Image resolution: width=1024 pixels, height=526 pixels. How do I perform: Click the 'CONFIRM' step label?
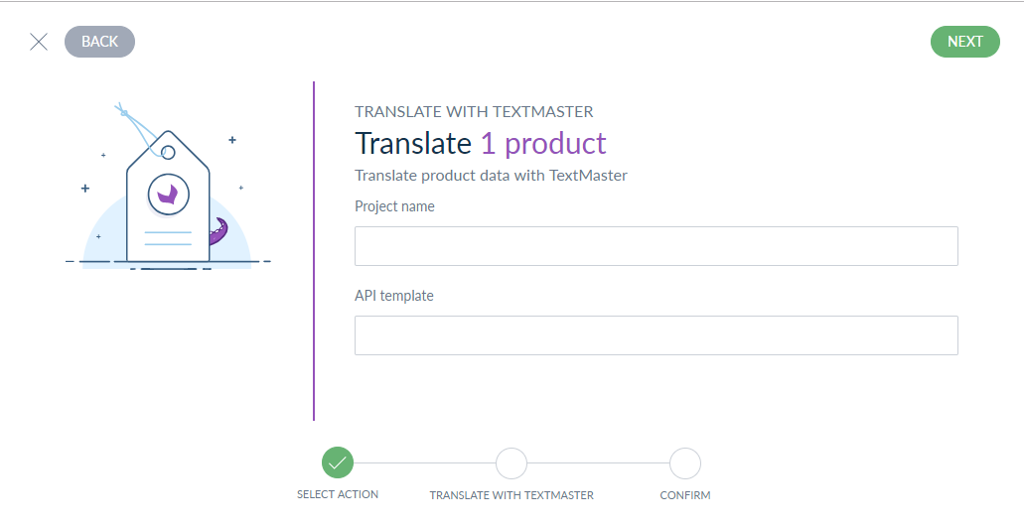pyautogui.click(x=685, y=495)
